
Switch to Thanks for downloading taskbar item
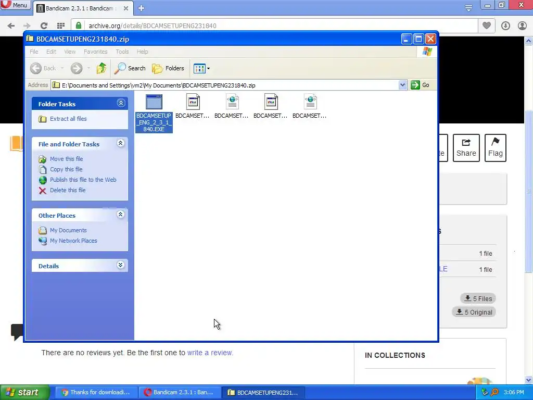click(x=96, y=392)
